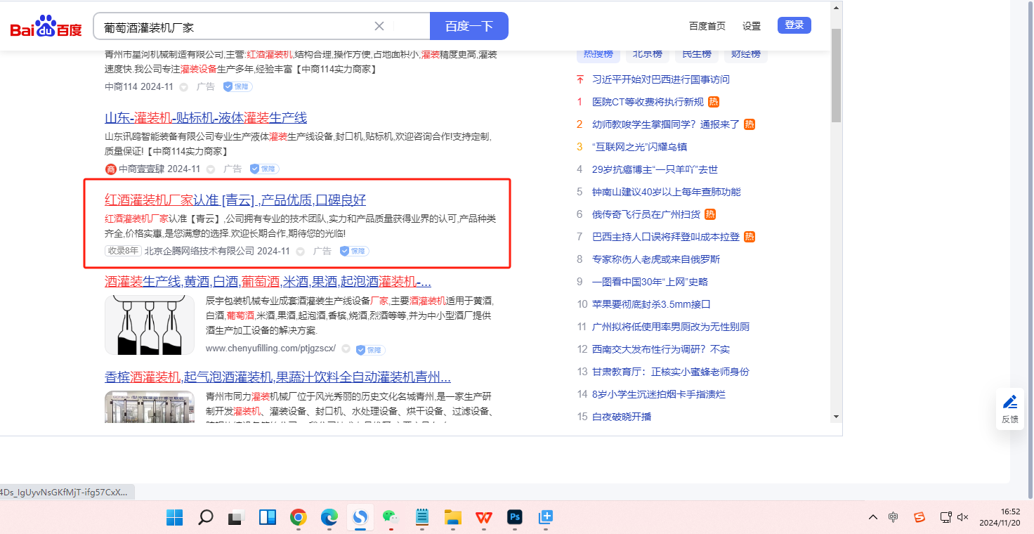Toggle the muted volume icon in system tray
Viewport: 1034px width, 534px height.
tap(963, 517)
